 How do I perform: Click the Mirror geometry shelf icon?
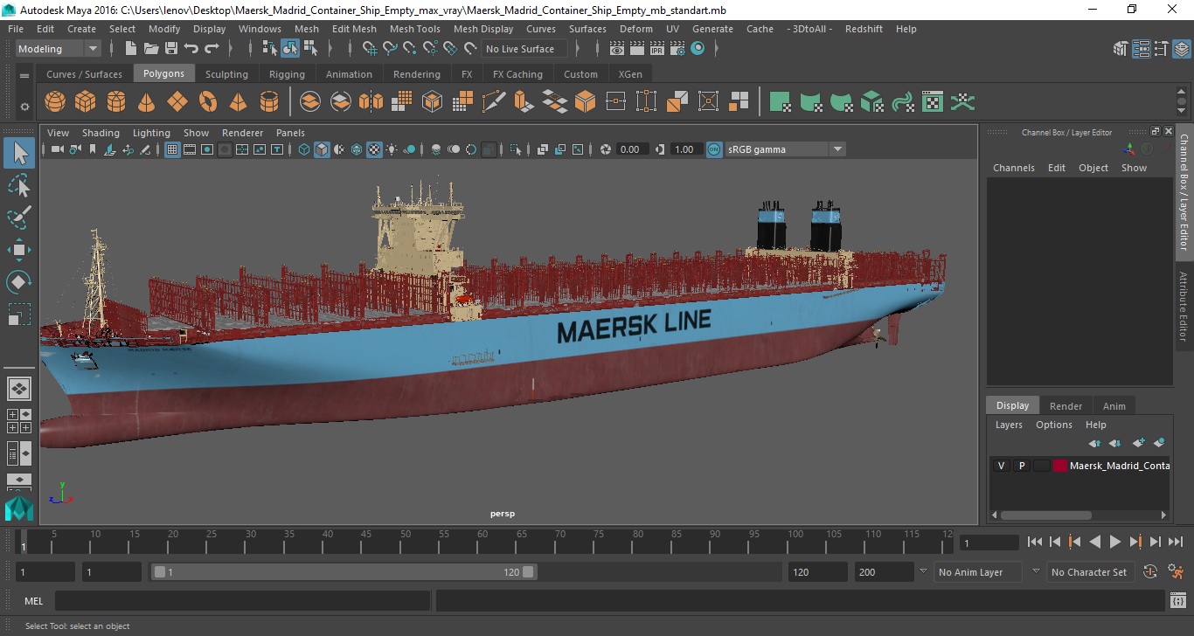click(371, 102)
